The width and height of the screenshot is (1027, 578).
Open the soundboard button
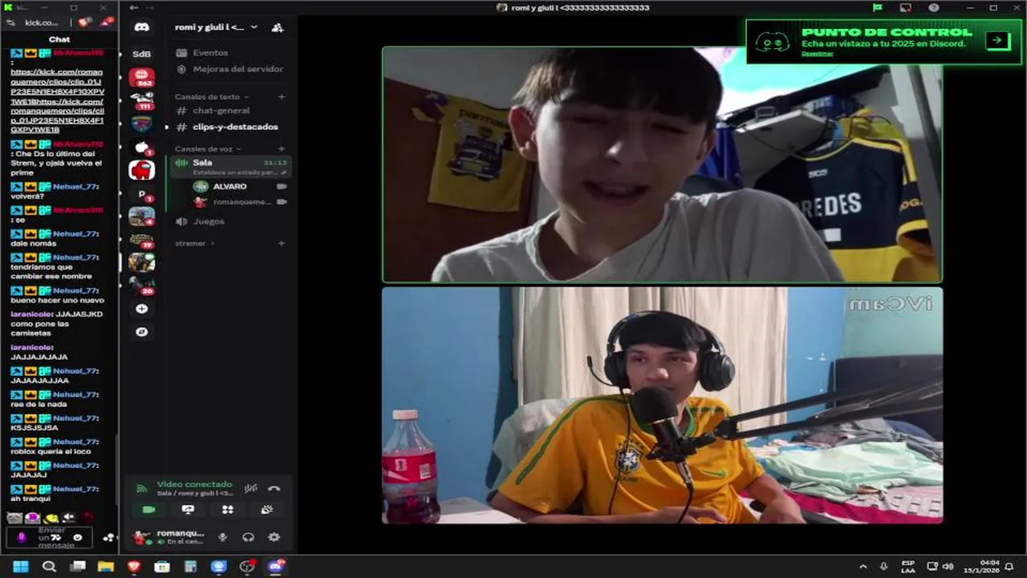point(267,510)
